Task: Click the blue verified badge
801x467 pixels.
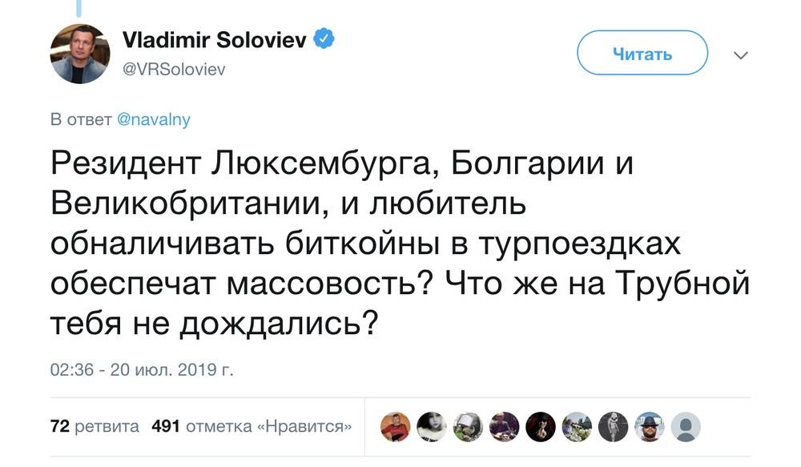Action: 323,39
